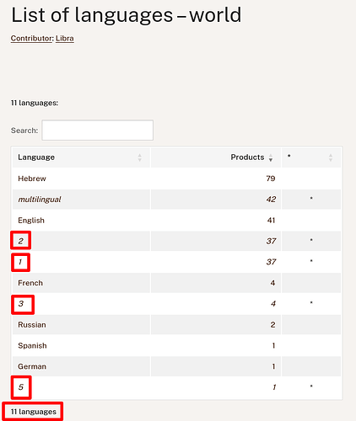Open the French language row
The height and width of the screenshot is (421, 356).
click(x=30, y=283)
